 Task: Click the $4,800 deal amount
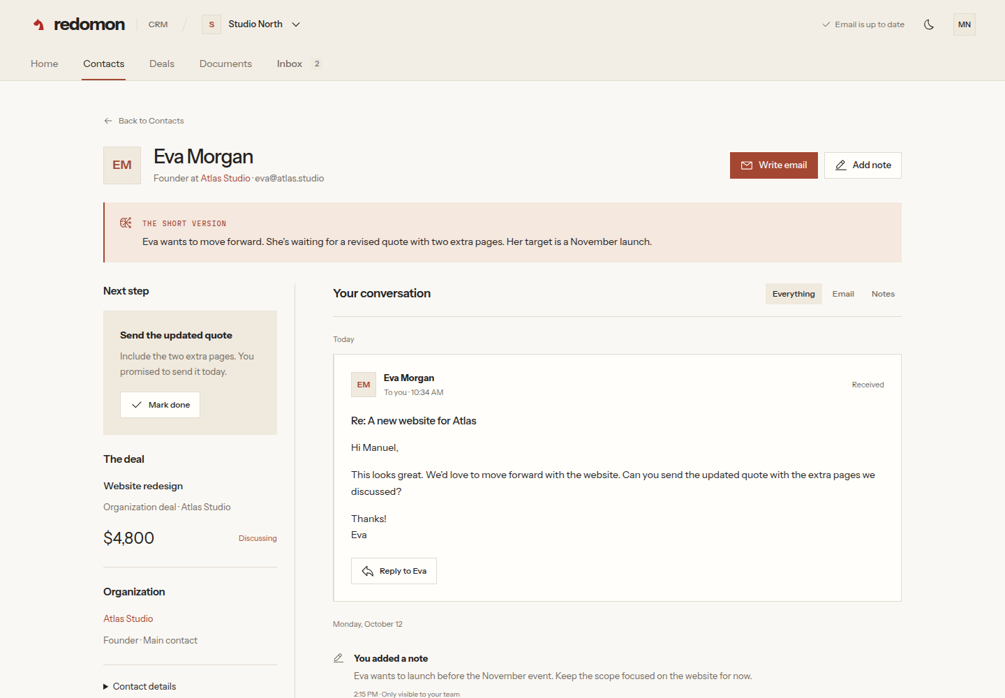(129, 538)
